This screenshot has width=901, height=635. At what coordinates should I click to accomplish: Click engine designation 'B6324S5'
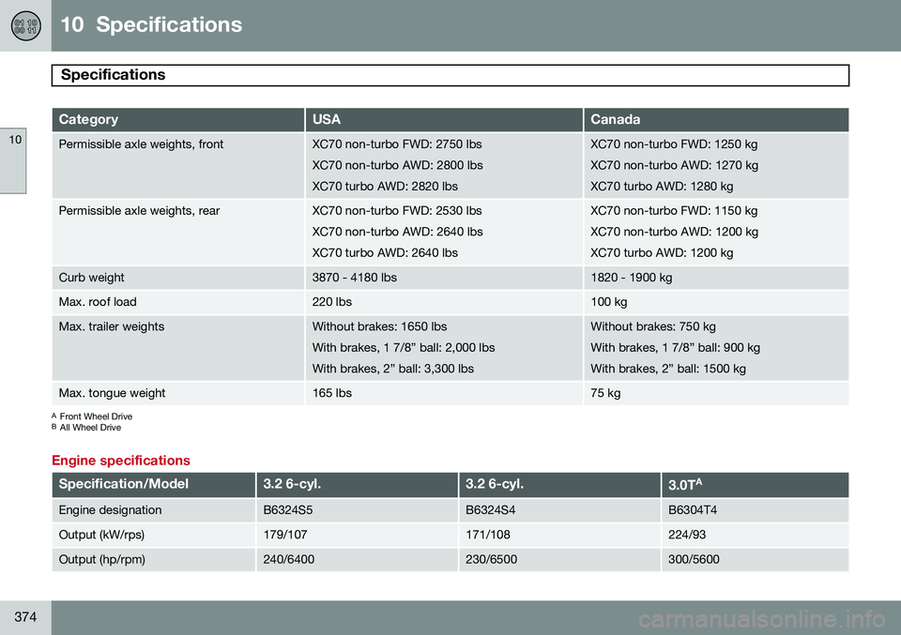288,510
